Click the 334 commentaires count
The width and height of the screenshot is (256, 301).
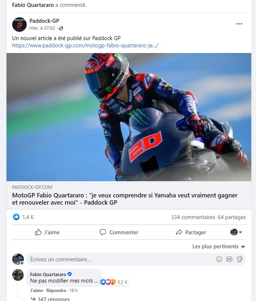(193, 217)
